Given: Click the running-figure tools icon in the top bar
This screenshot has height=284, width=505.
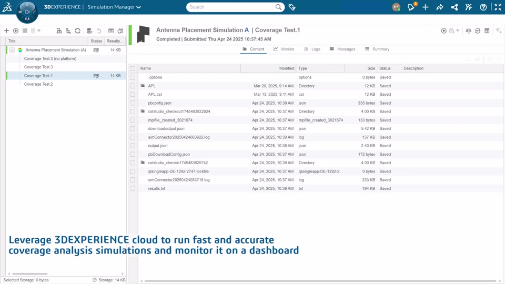Looking at the screenshot, I should pyautogui.click(x=469, y=7).
